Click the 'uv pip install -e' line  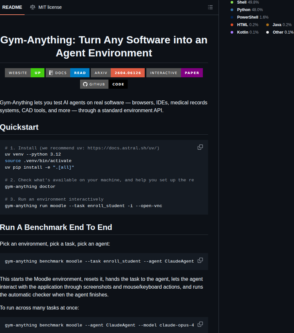[39, 167]
